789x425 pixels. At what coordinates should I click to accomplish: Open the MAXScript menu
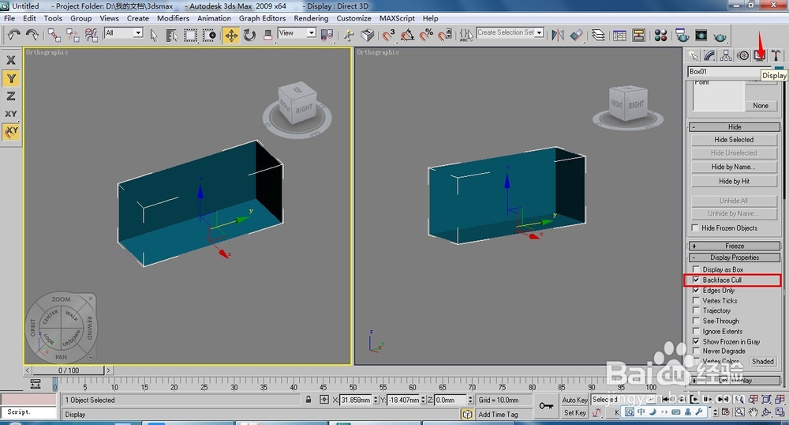pyautogui.click(x=397, y=18)
